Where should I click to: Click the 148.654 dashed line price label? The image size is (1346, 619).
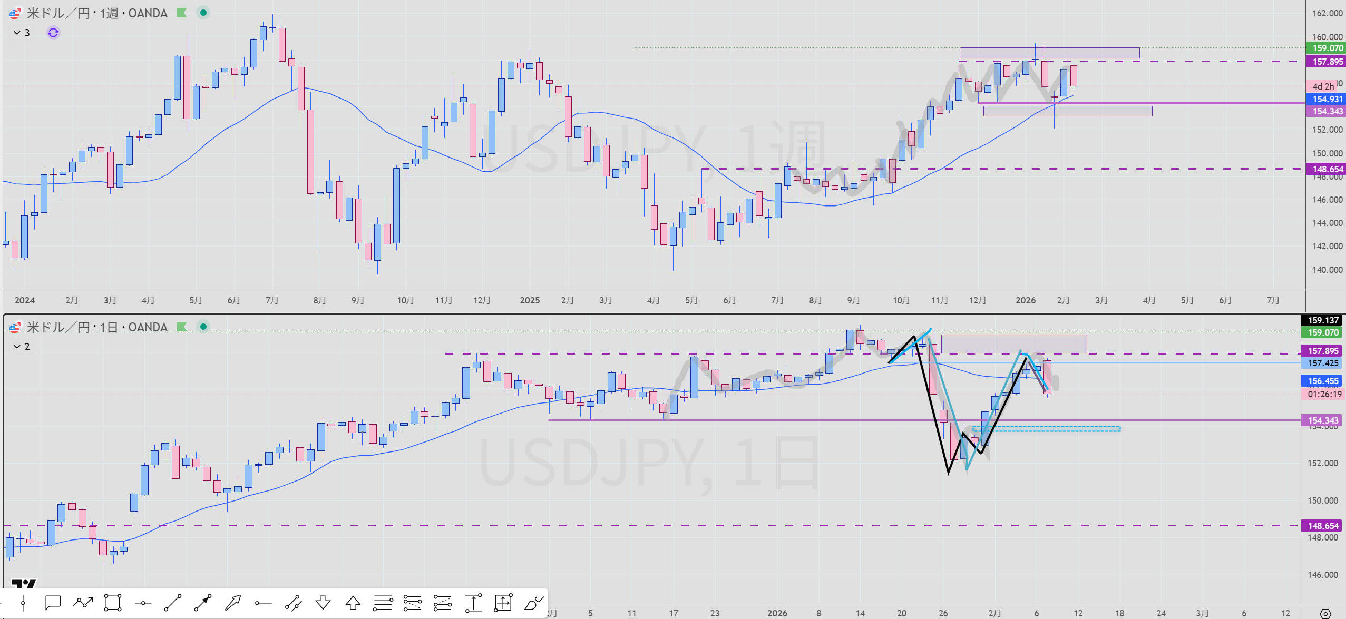1326,169
